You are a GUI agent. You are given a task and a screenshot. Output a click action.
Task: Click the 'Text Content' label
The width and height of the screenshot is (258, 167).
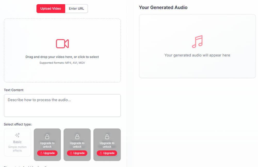pos(14,90)
